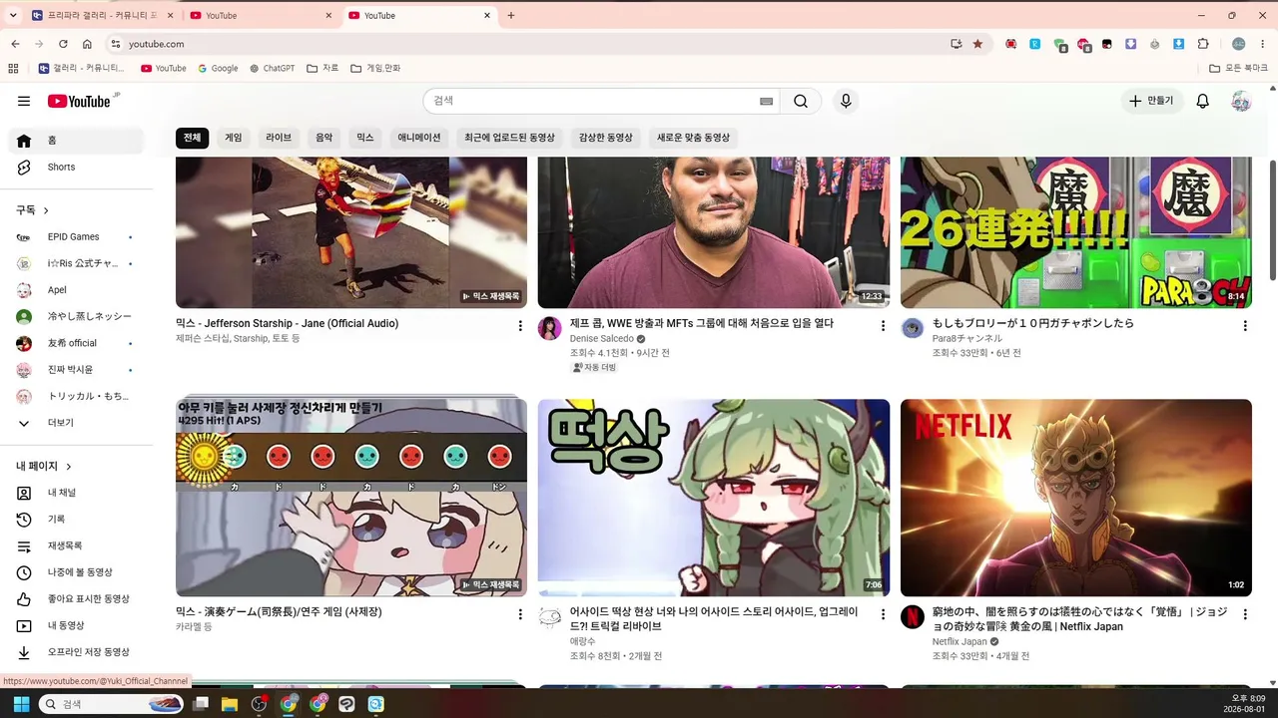Expand the 내 페이지 section
The height and width of the screenshot is (718, 1278).
[44, 466]
